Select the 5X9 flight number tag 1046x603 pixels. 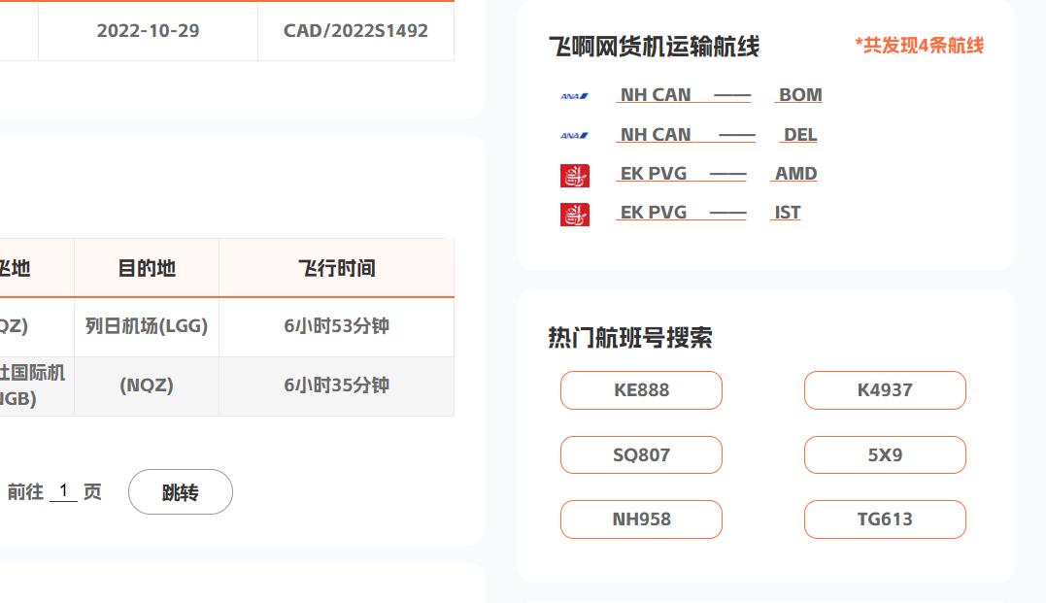point(885,454)
